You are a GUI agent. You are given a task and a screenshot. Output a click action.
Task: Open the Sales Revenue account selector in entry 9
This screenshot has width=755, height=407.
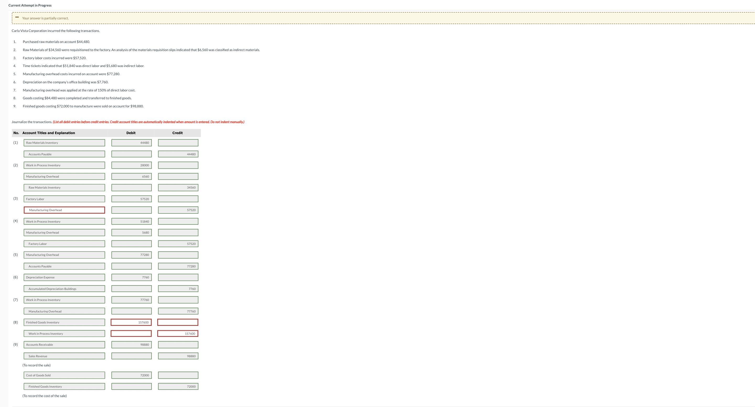click(x=64, y=356)
